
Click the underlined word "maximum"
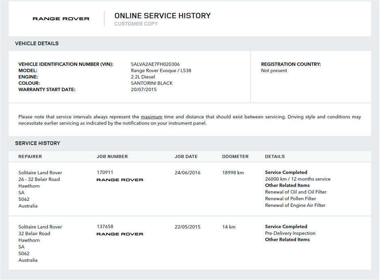coord(152,117)
